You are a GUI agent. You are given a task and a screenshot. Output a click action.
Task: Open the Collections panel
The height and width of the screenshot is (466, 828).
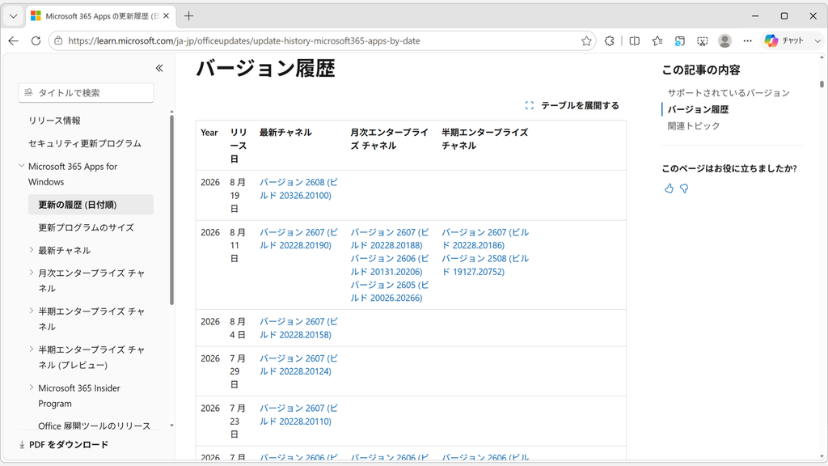pos(680,40)
